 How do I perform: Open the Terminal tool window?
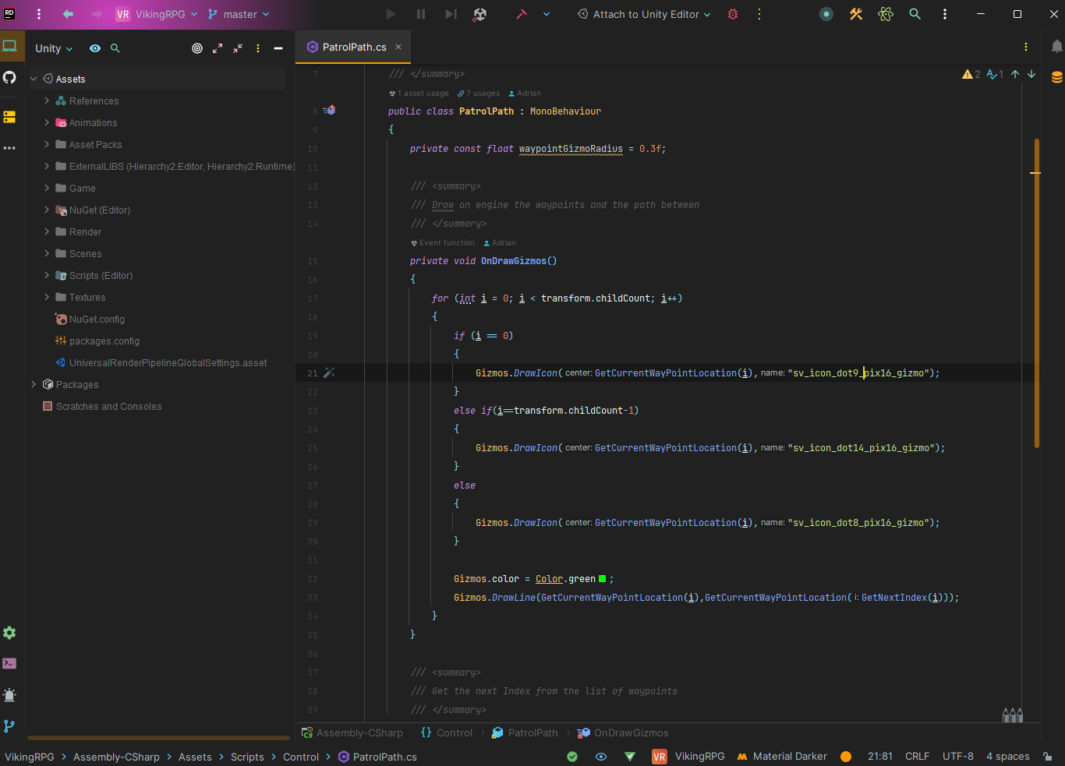tap(9, 664)
